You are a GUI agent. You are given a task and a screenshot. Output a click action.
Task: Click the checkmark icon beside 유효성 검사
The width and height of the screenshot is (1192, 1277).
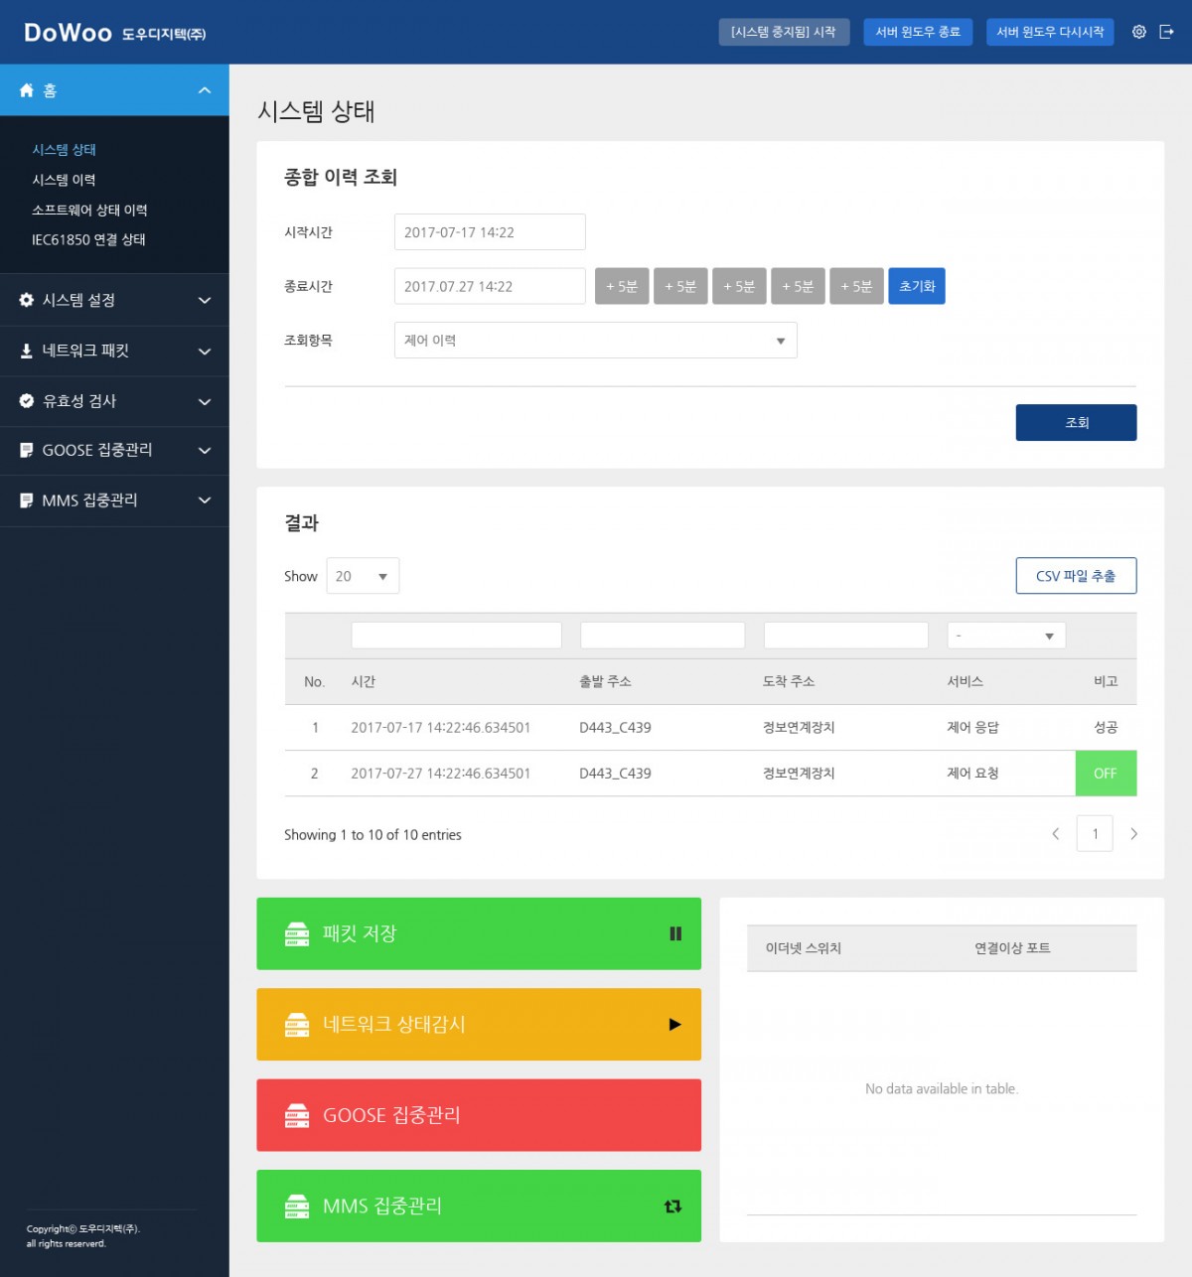(27, 401)
